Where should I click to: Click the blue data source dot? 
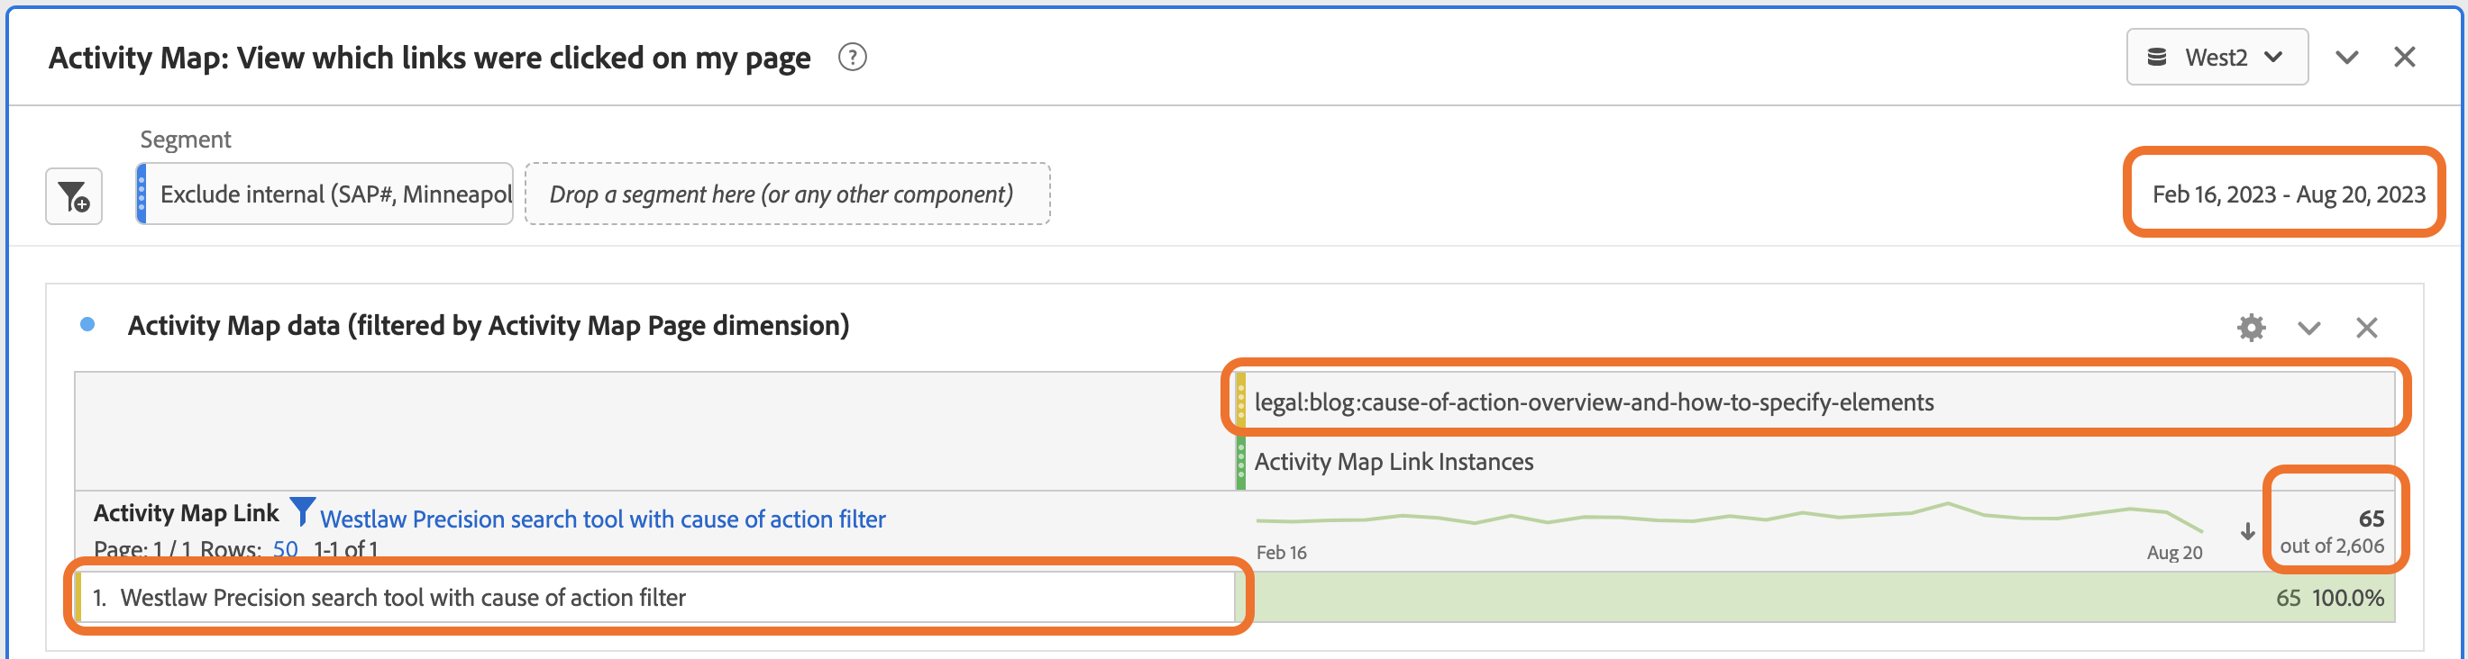[x=87, y=325]
